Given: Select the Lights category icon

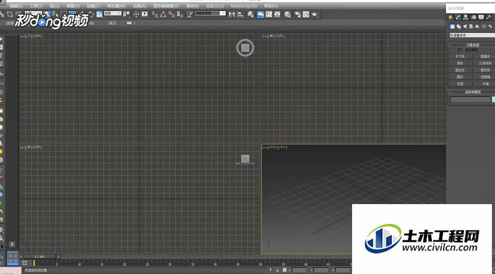Looking at the screenshot, I should [465, 27].
